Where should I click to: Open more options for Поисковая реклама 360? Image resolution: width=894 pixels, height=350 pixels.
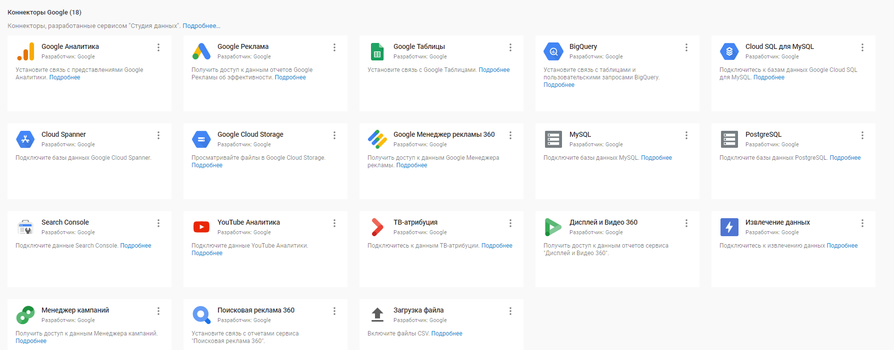[x=334, y=311]
